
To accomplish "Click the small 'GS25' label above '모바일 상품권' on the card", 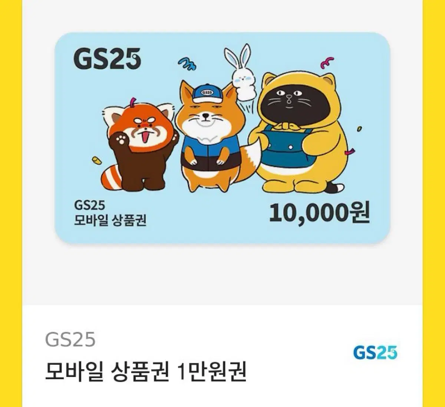I will click(x=90, y=205).
